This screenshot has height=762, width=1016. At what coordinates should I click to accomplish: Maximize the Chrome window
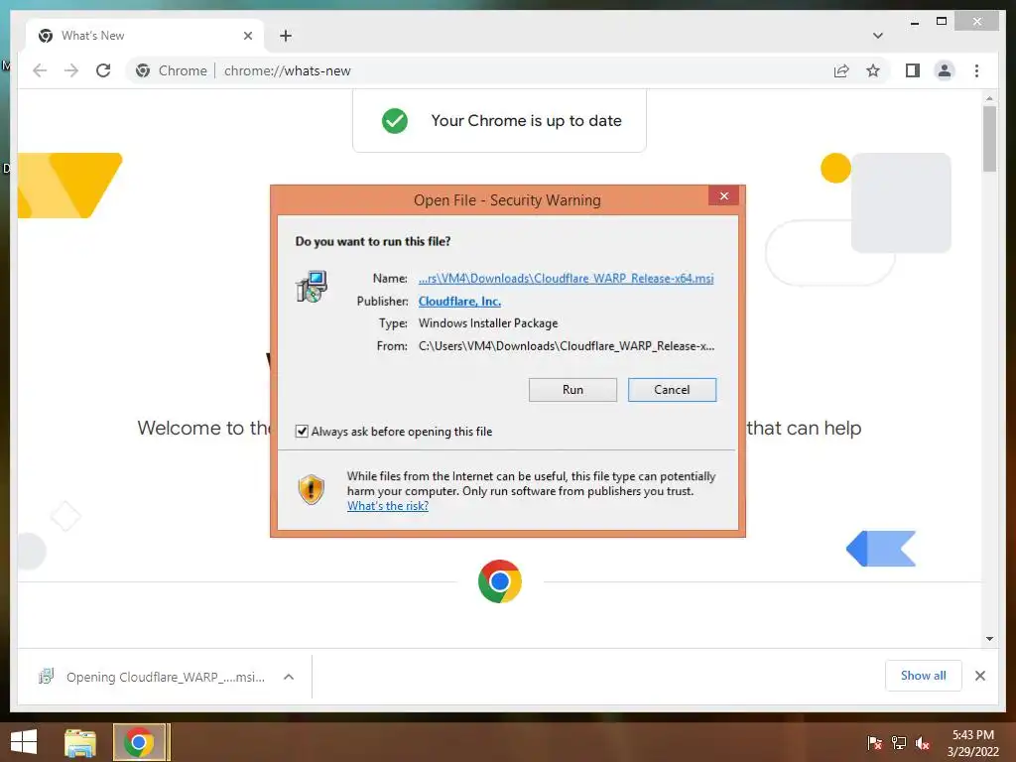(x=942, y=22)
